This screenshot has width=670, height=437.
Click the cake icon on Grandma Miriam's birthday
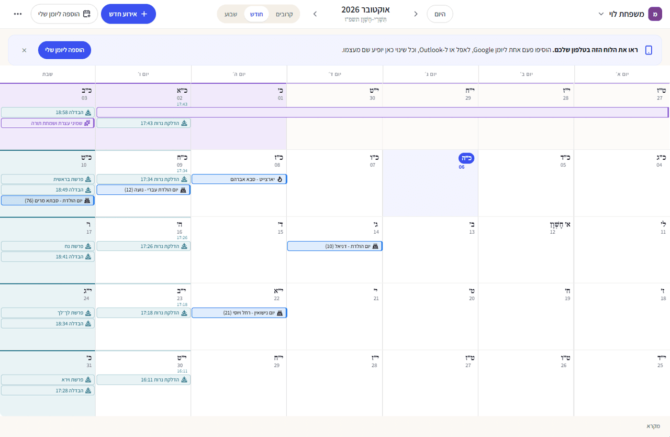[87, 200]
